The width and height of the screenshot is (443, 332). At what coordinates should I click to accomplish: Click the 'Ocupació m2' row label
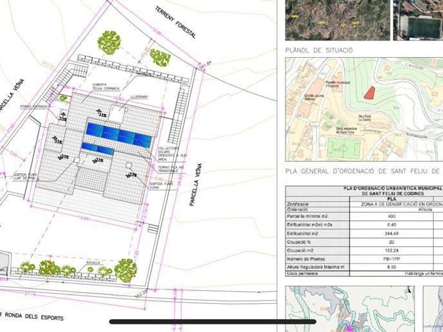tap(301, 251)
